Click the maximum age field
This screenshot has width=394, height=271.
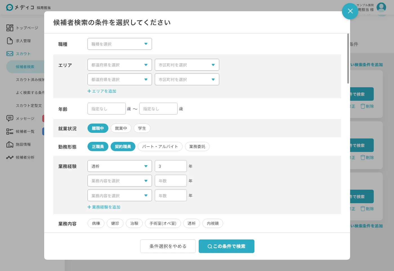pyautogui.click(x=158, y=109)
